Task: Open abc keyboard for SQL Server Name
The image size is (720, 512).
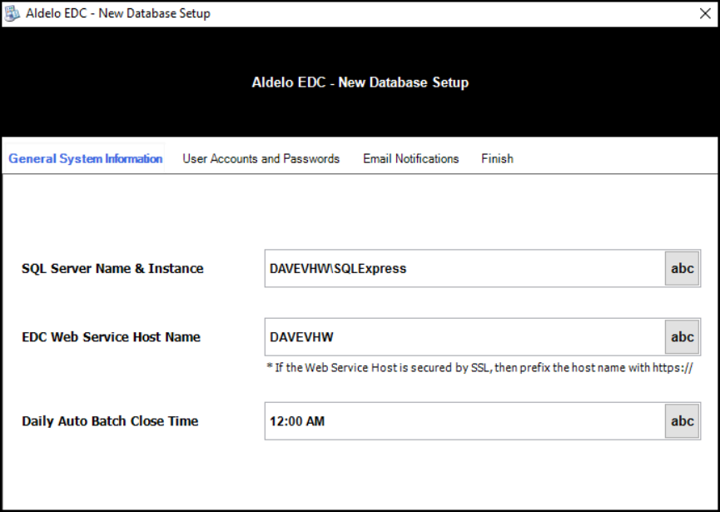Action: coord(683,269)
